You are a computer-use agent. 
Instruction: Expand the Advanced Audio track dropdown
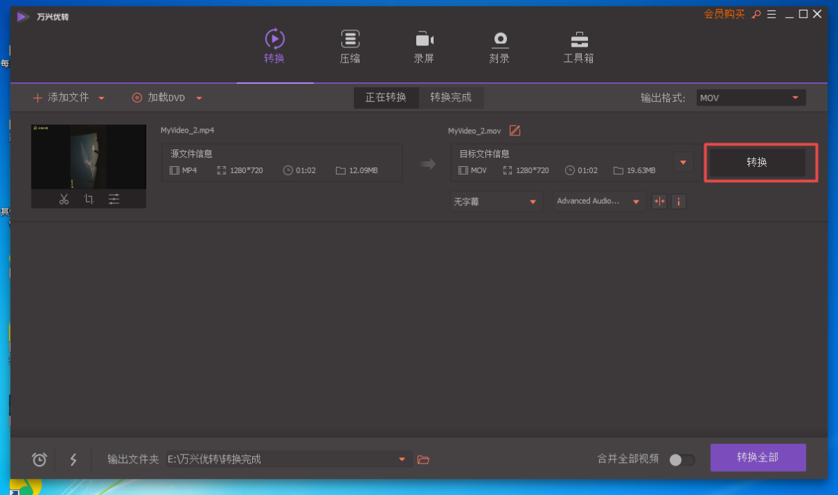point(598,201)
